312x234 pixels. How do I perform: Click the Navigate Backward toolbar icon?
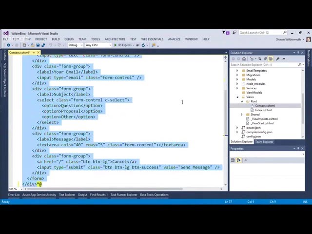pos(8,45)
